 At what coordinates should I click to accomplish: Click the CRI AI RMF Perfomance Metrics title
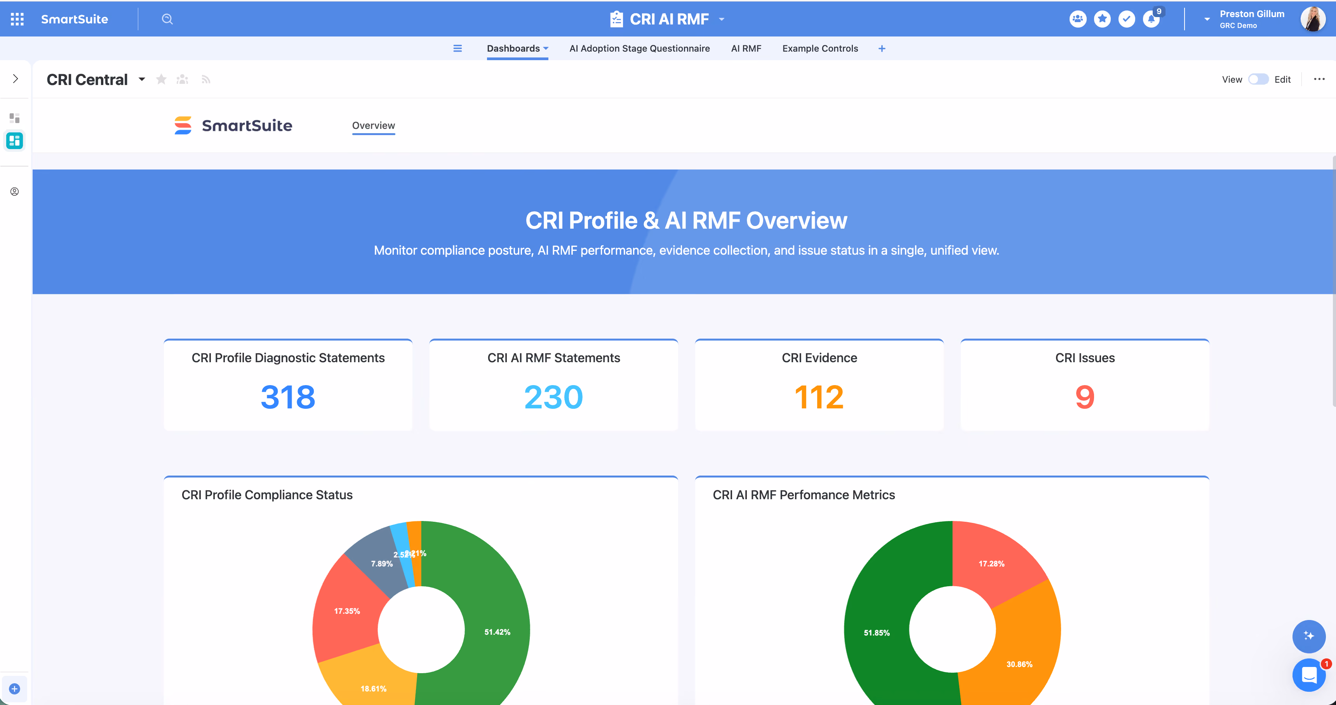804,495
